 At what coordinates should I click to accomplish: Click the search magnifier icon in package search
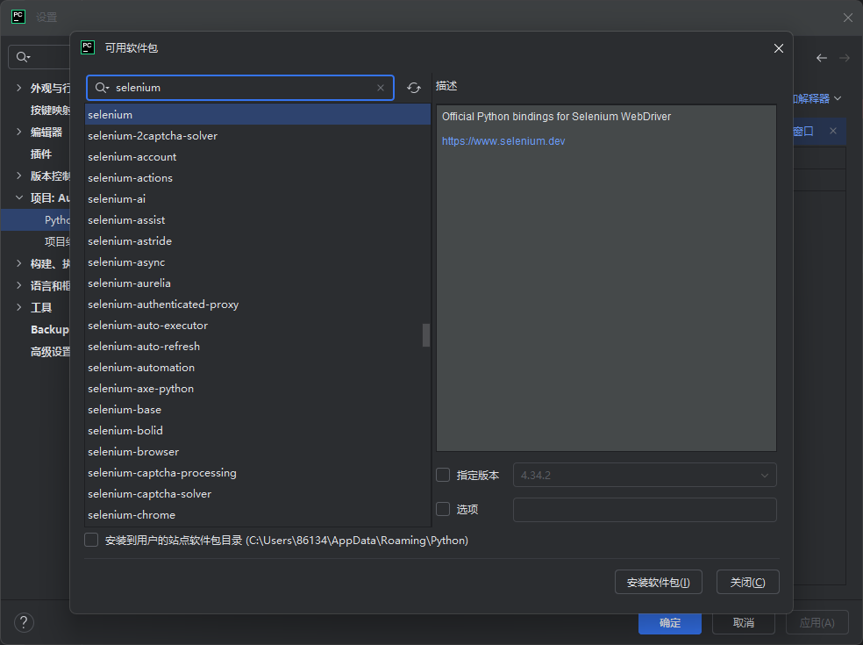102,88
